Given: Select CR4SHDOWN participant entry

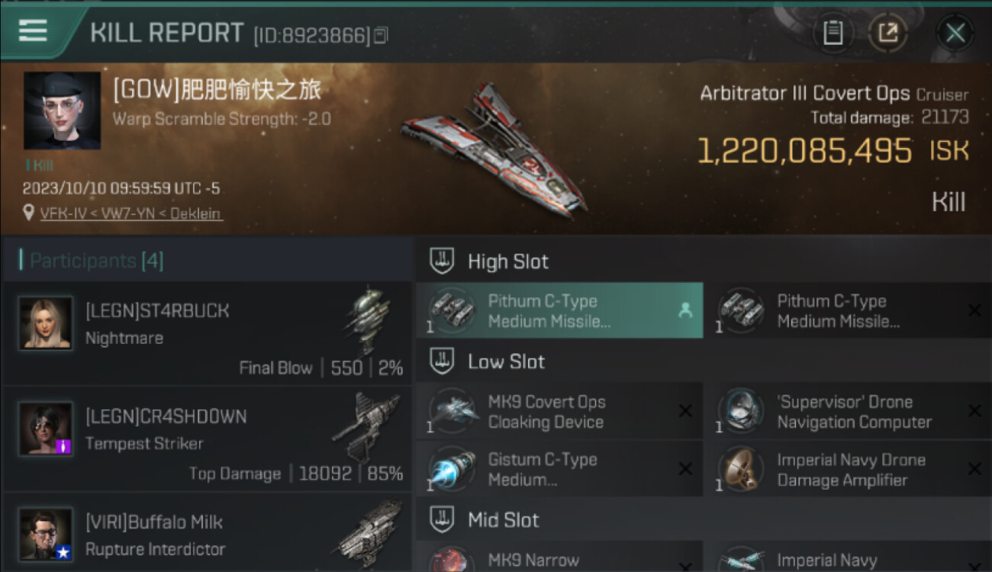Looking at the screenshot, I should point(207,438).
